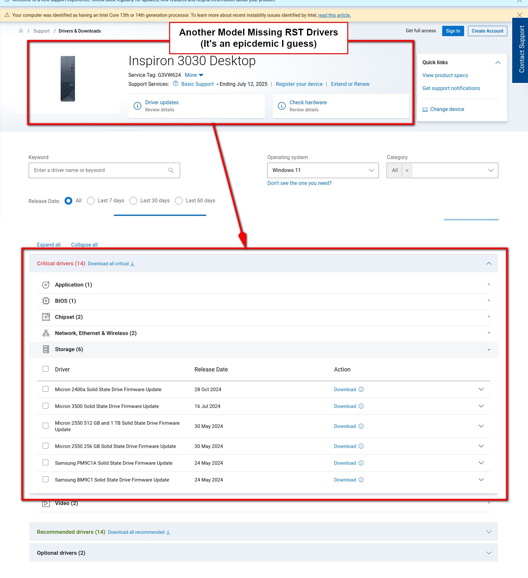Check the Micron 2400a firmware checkbox
528x578 pixels.
(46, 389)
